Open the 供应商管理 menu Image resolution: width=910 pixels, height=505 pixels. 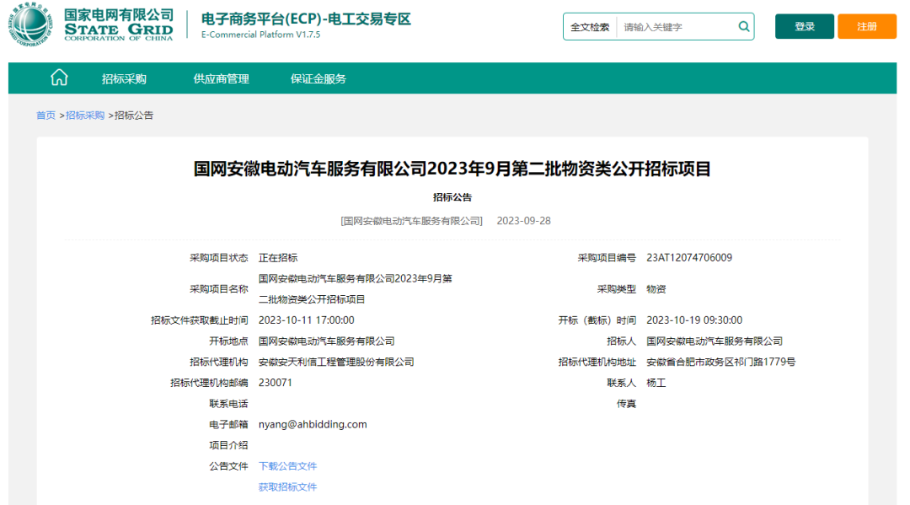[221, 79]
